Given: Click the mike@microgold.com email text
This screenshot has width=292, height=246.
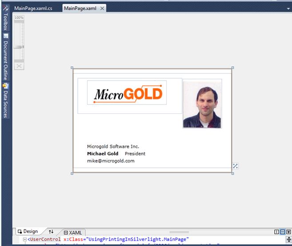Looking at the screenshot, I should [x=111, y=161].
